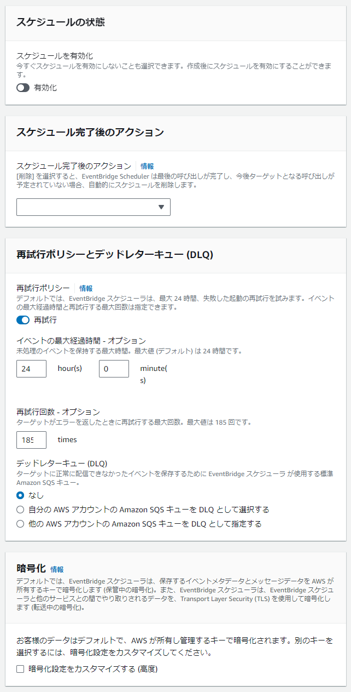Check the 暗号化設定をカスタマイズする checkbox
This screenshot has height=692, width=351.
point(20,669)
